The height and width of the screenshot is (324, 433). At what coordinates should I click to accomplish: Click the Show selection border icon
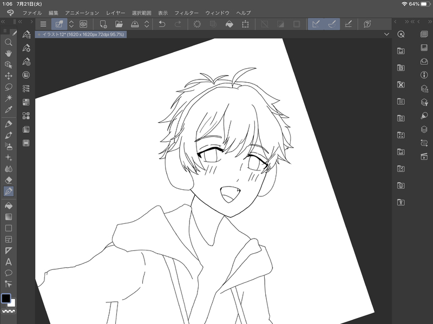pos(297,24)
